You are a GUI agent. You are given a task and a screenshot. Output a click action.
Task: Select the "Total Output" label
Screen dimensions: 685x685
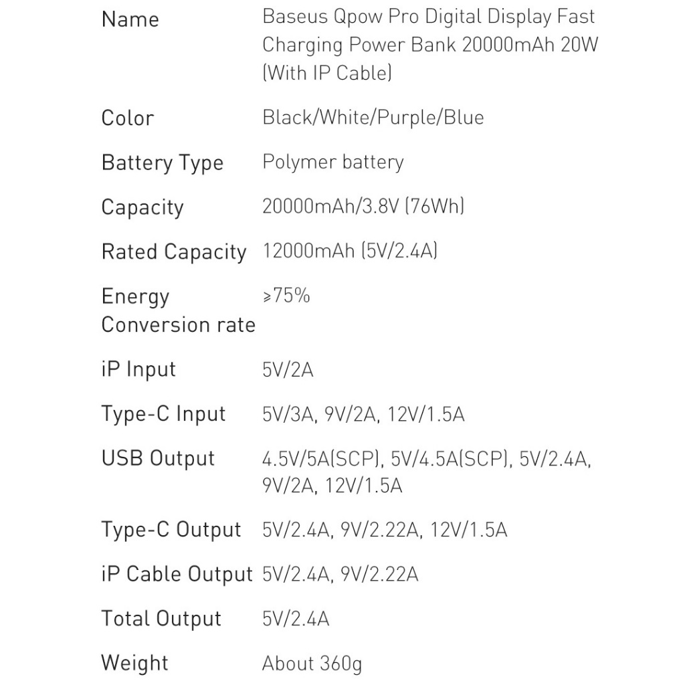[161, 619]
